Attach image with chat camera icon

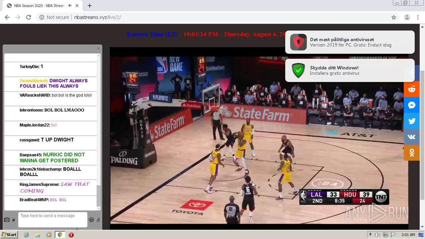coord(7,220)
